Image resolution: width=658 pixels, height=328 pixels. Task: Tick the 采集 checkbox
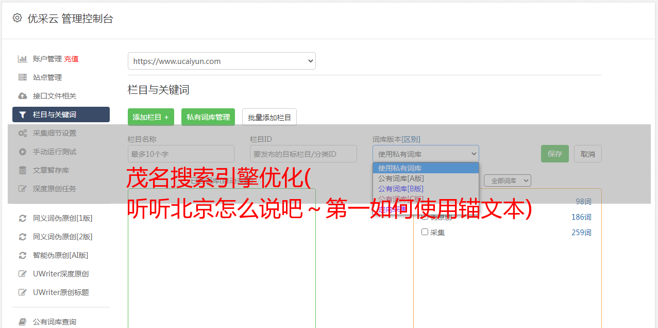click(425, 232)
